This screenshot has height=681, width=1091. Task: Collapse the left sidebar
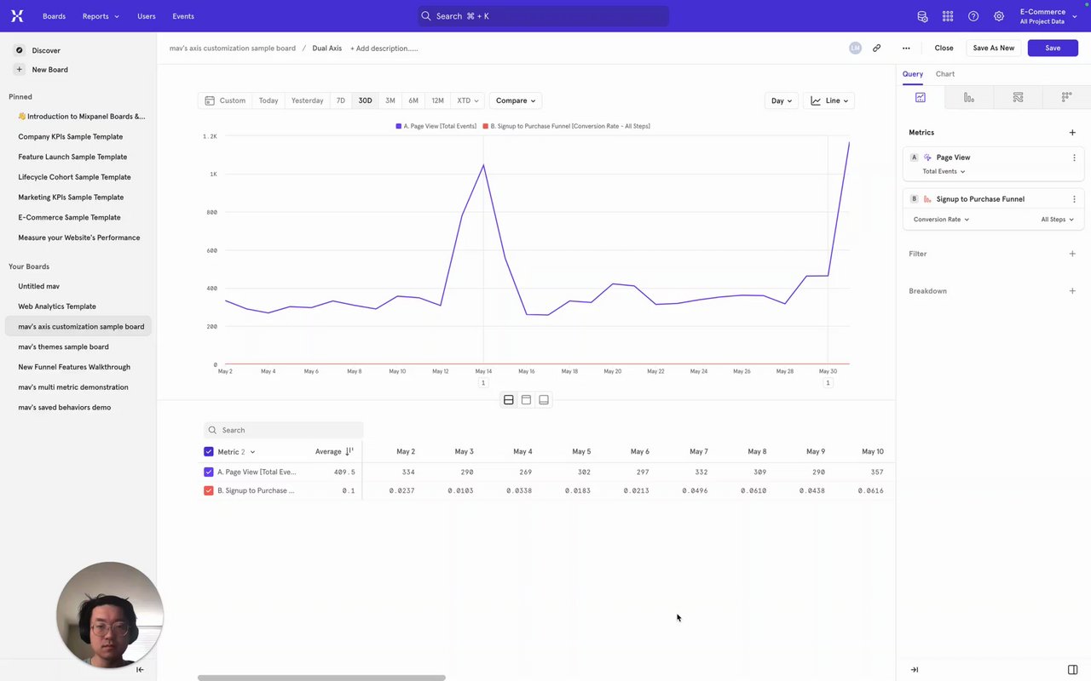pos(140,670)
